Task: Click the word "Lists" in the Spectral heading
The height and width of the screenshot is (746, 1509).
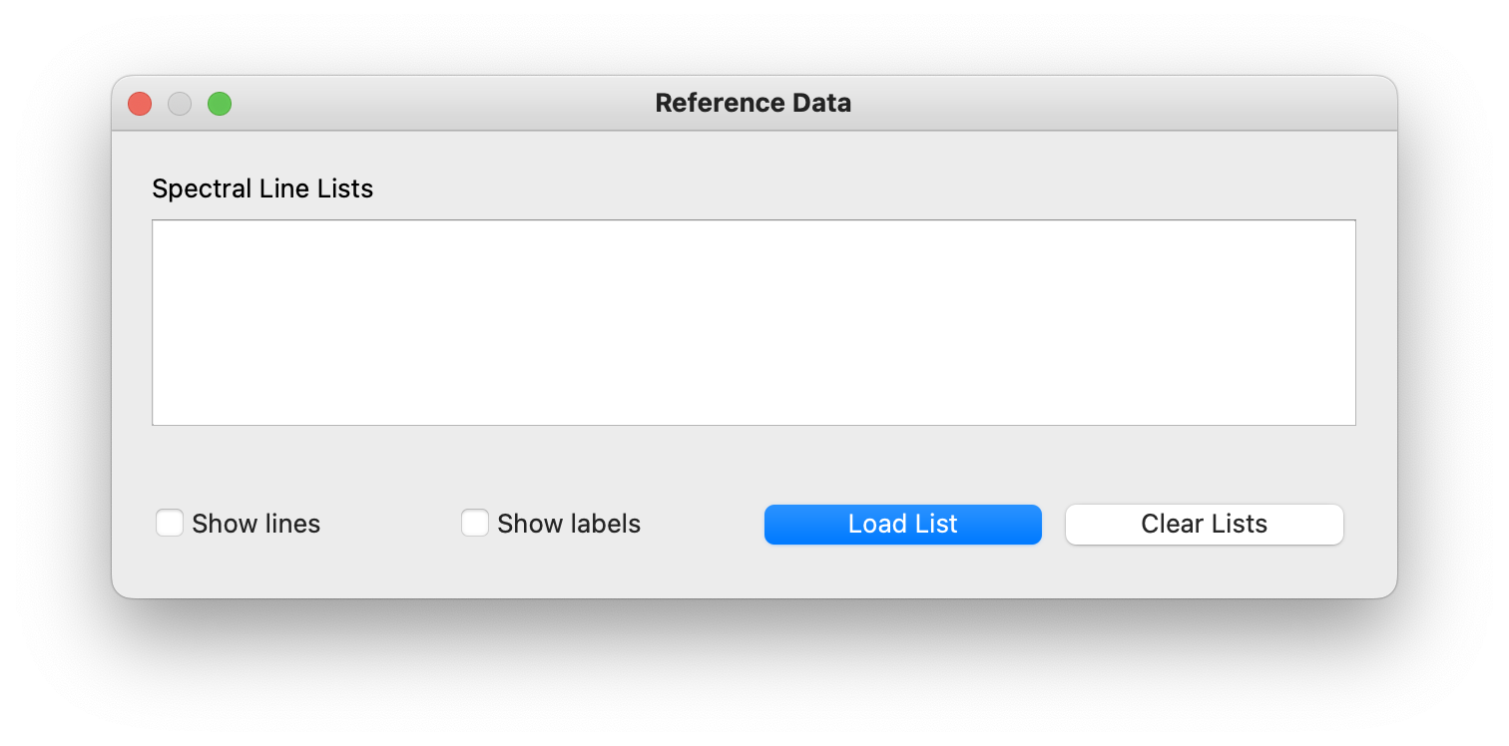Action: [345, 188]
